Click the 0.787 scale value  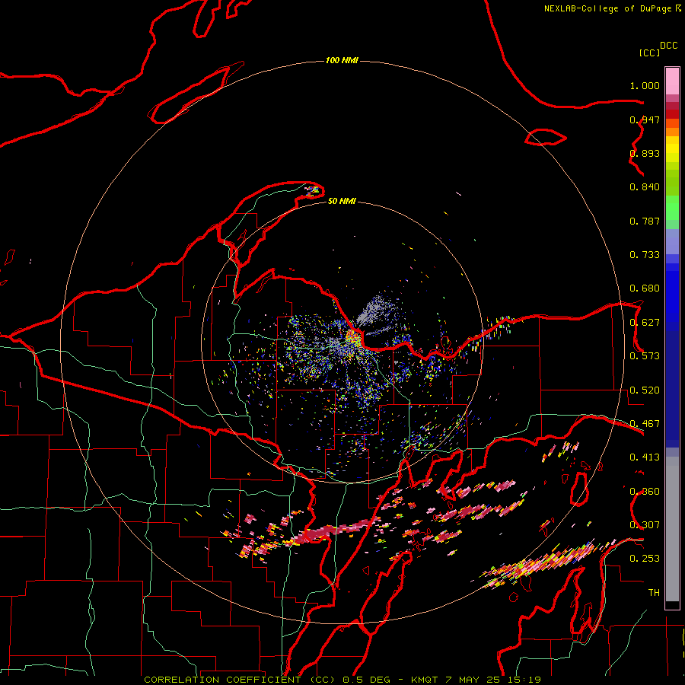[x=645, y=221]
